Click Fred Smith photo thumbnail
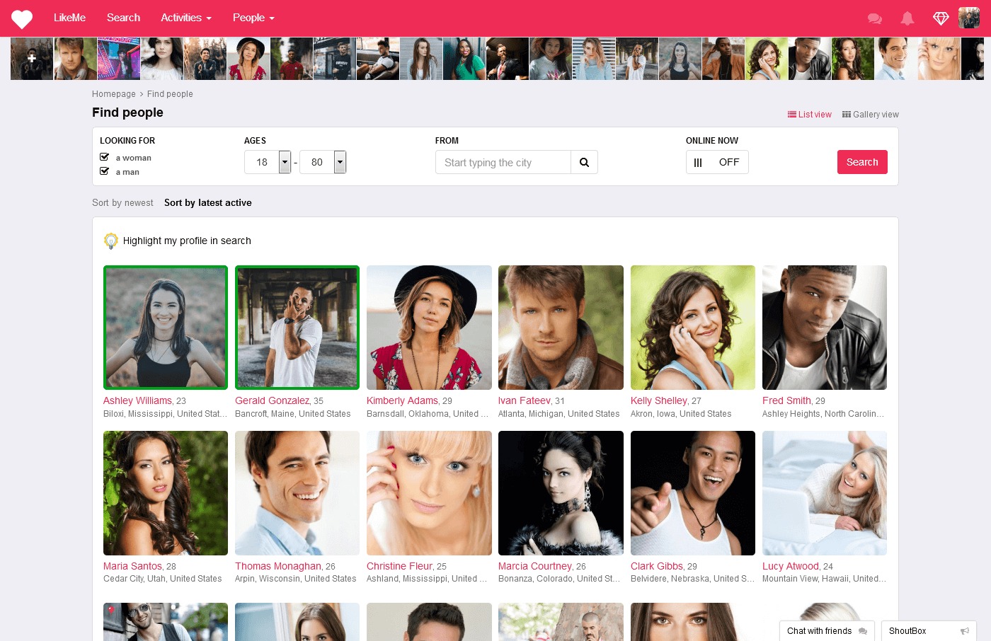The image size is (991, 641). tap(825, 328)
